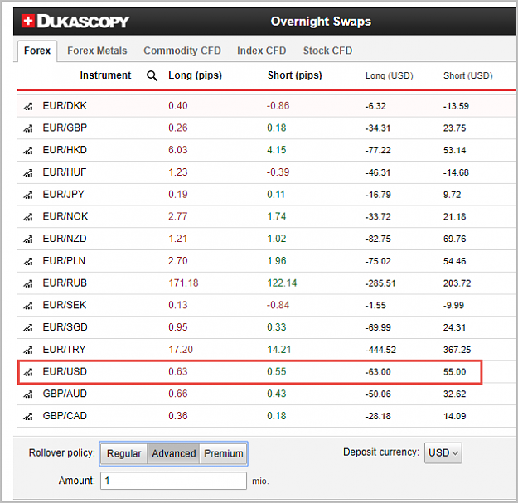Sort by Short (pips) column header
Image resolution: width=518 pixels, height=503 pixels.
coord(295,75)
